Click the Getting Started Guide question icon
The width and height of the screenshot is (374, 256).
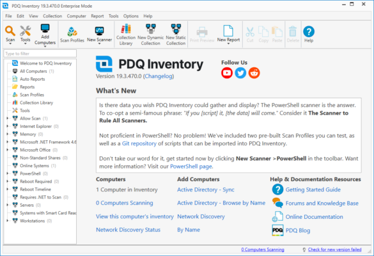point(277,189)
